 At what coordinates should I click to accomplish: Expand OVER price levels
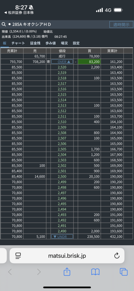pos(62,62)
